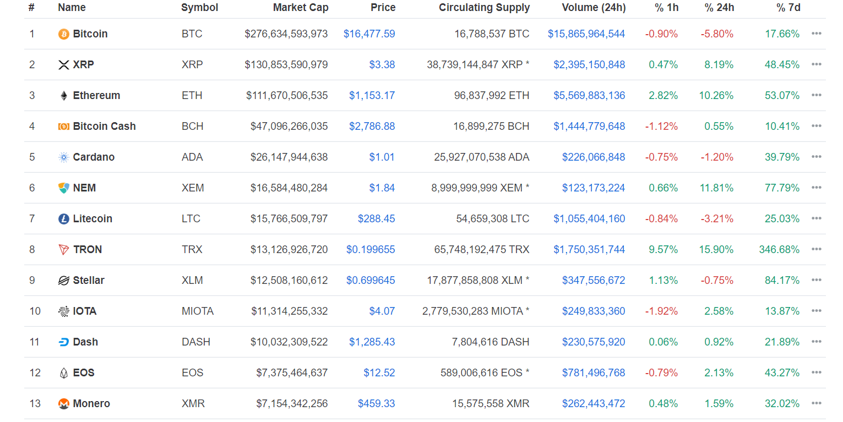843x422 pixels.
Task: Expand the ellipsis menu on the Dash row
Action: [x=816, y=342]
